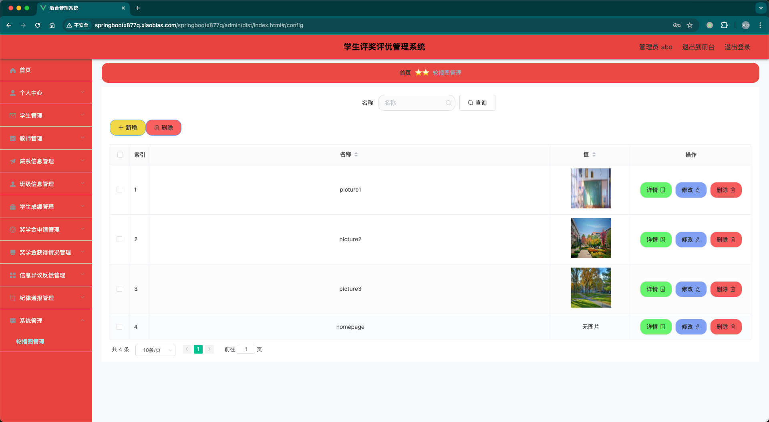769x422 pixels.
Task: Open 轮播图管理 submenu item
Action: [30, 342]
